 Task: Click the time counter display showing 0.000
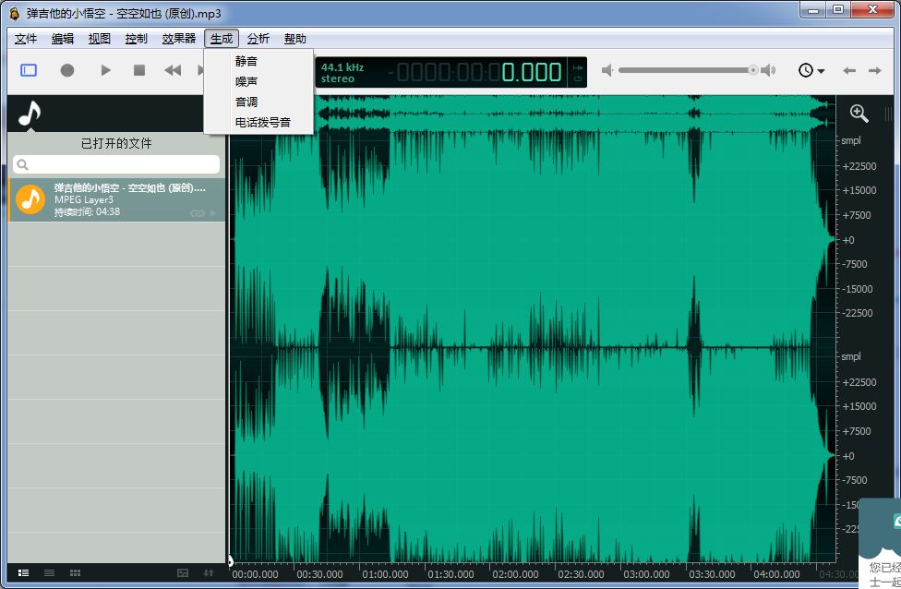[477, 72]
